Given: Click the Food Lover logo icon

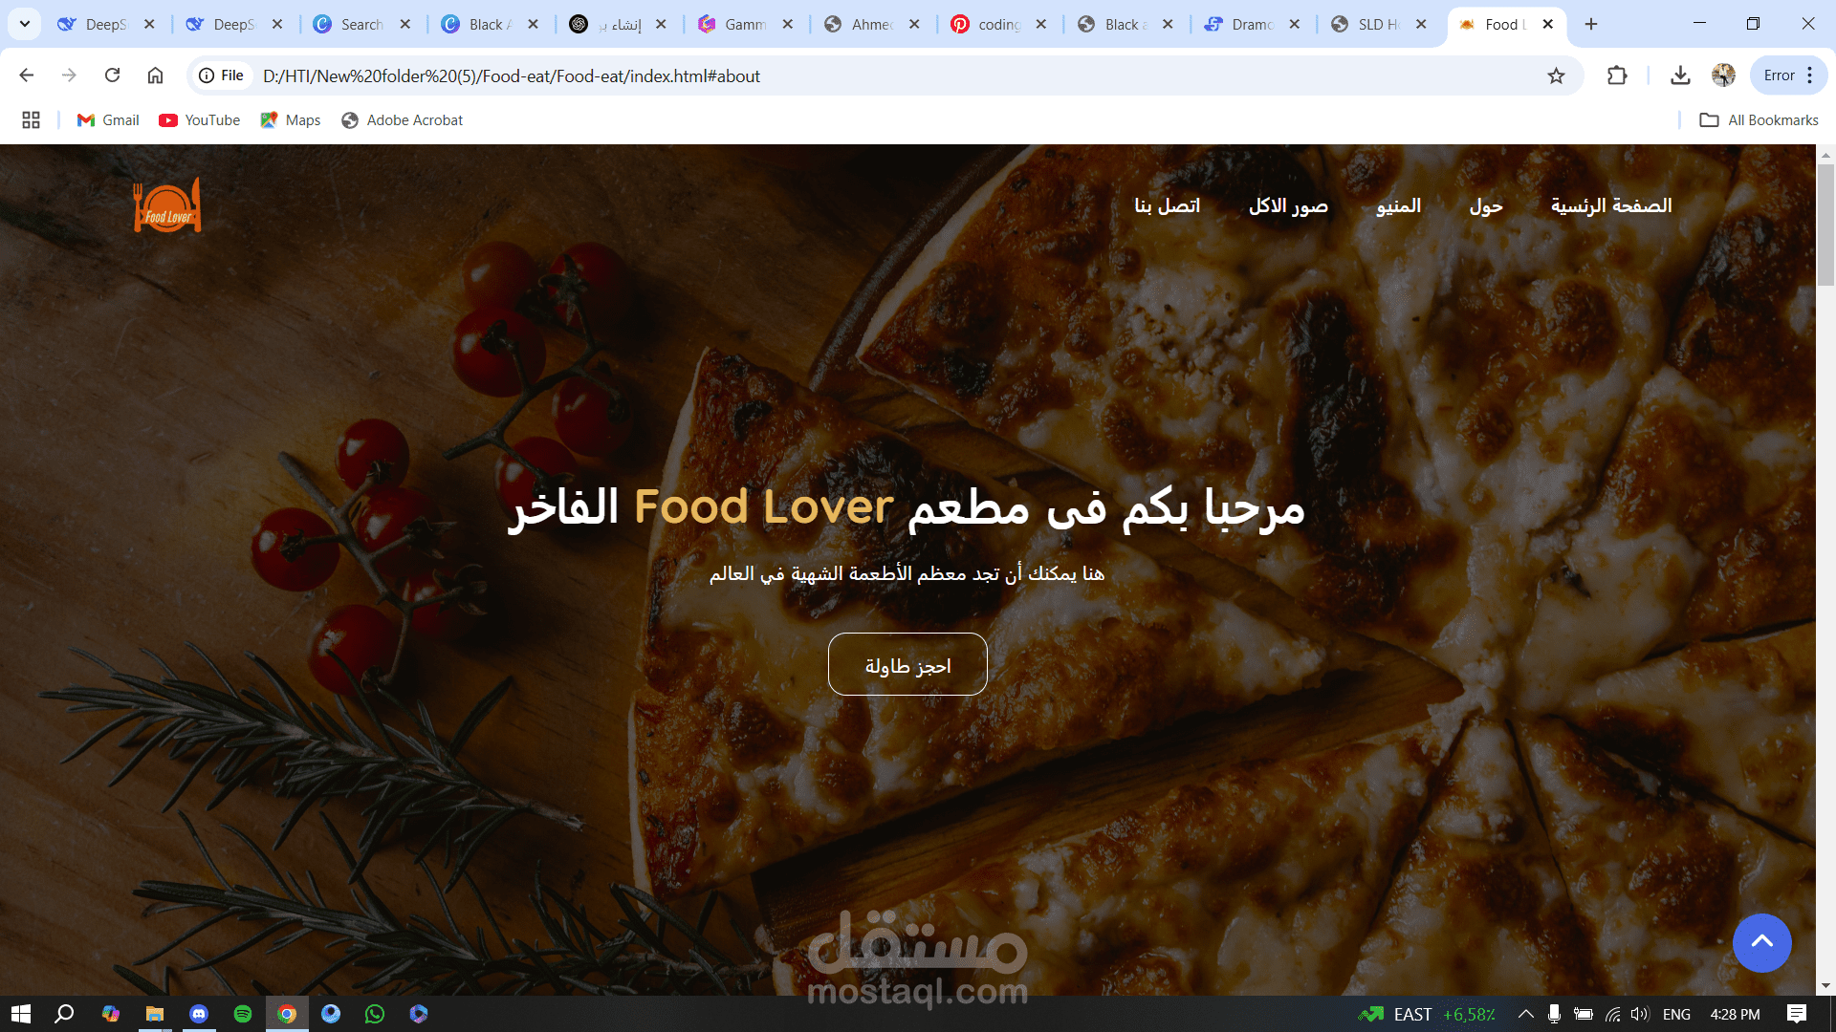Looking at the screenshot, I should click(x=167, y=205).
